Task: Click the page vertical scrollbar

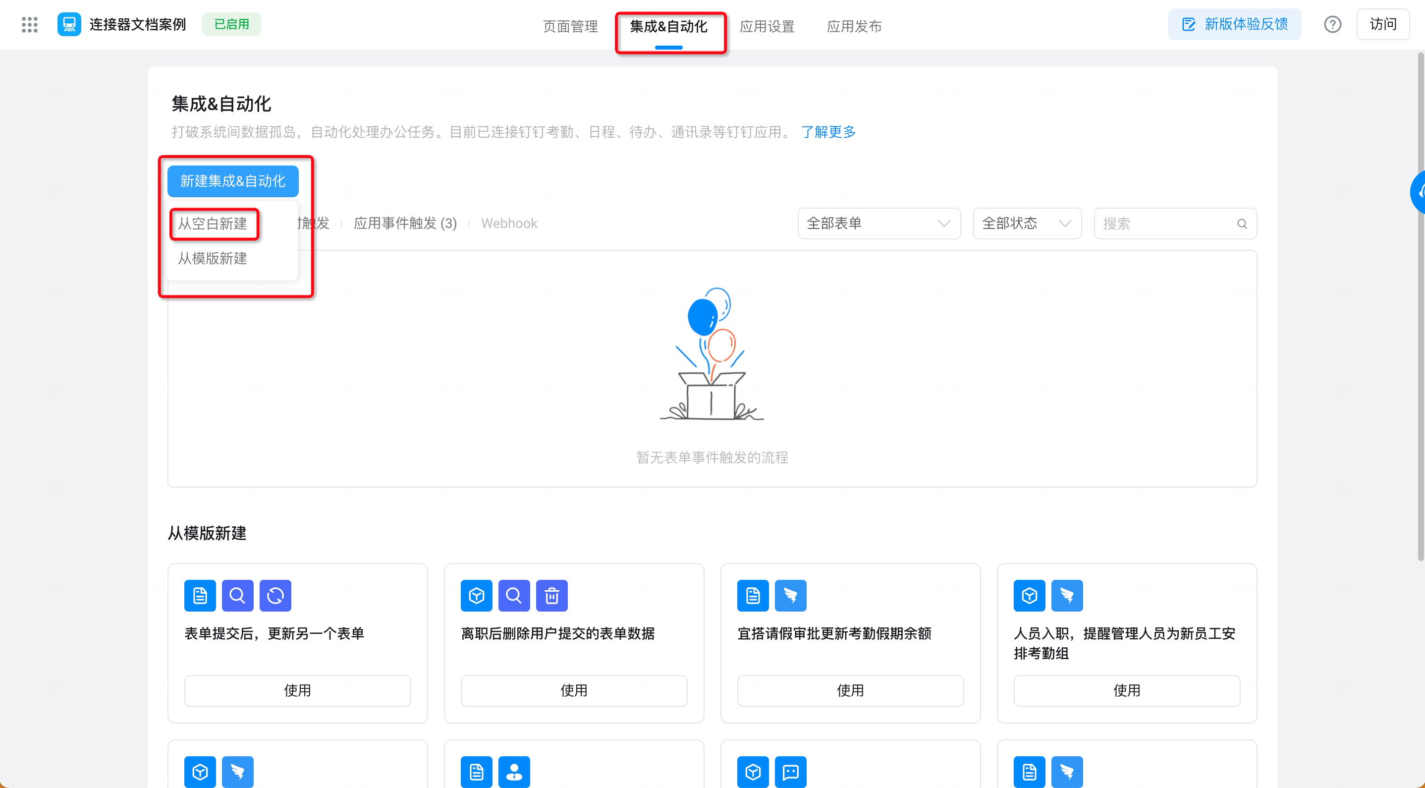Action: [x=1421, y=307]
